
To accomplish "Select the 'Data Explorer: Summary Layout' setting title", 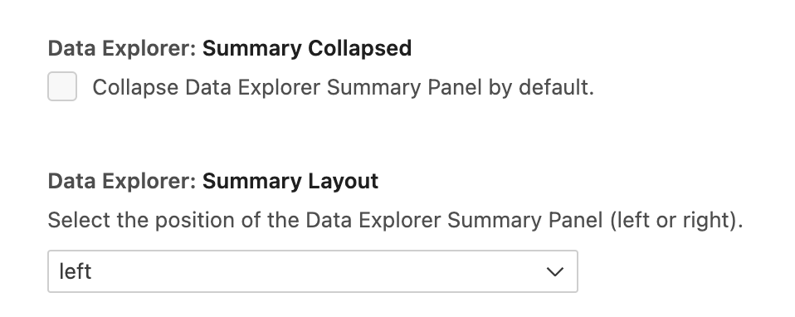I will [x=213, y=181].
